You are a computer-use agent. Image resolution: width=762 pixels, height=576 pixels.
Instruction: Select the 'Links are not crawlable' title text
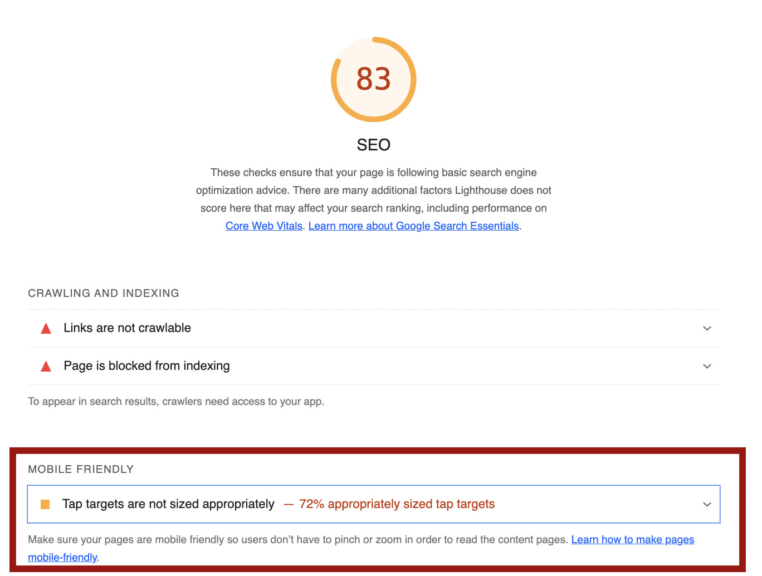pyautogui.click(x=127, y=328)
